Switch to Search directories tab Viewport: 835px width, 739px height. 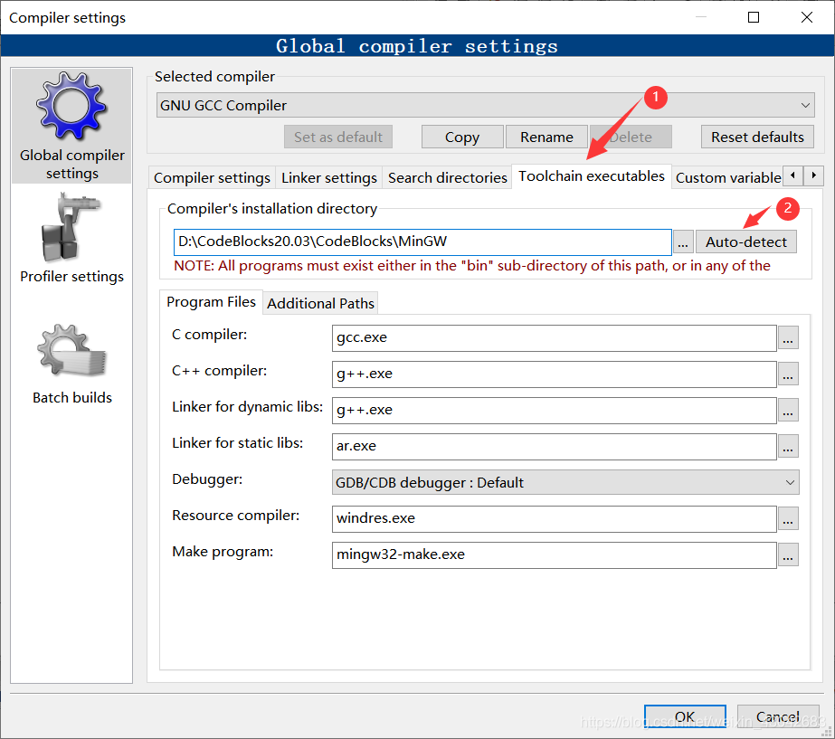pos(447,178)
